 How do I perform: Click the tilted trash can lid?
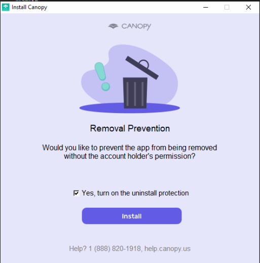pyautogui.click(x=142, y=68)
